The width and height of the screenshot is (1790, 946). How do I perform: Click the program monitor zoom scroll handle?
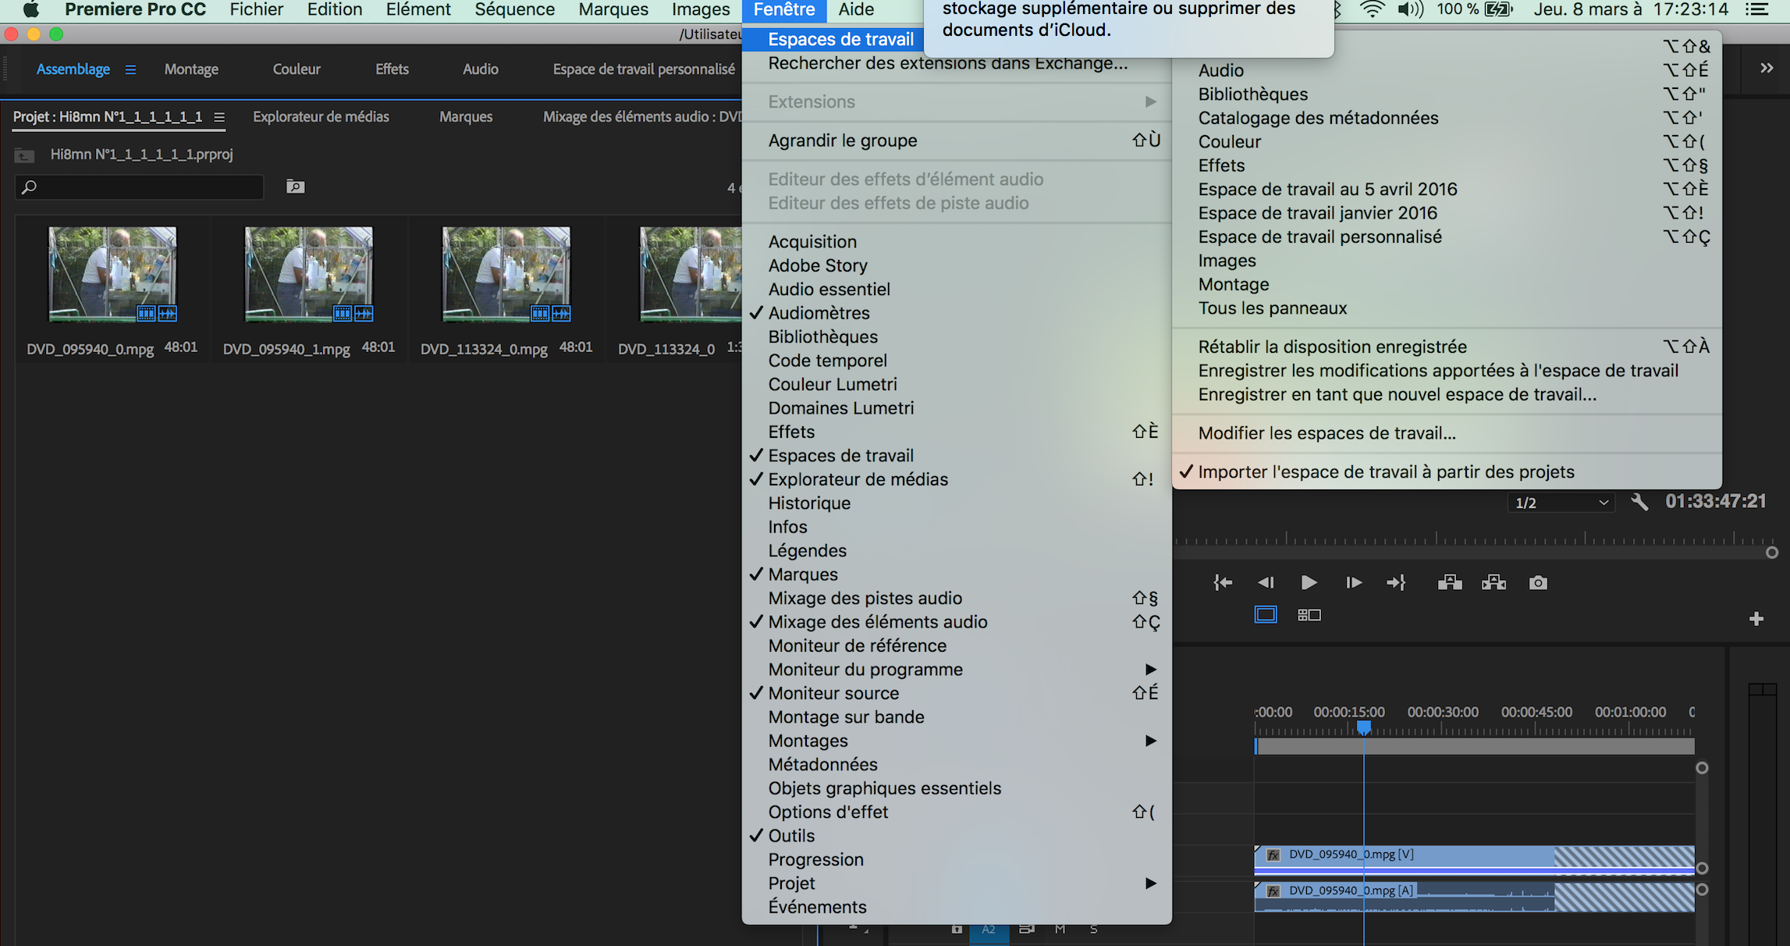coord(1772,553)
